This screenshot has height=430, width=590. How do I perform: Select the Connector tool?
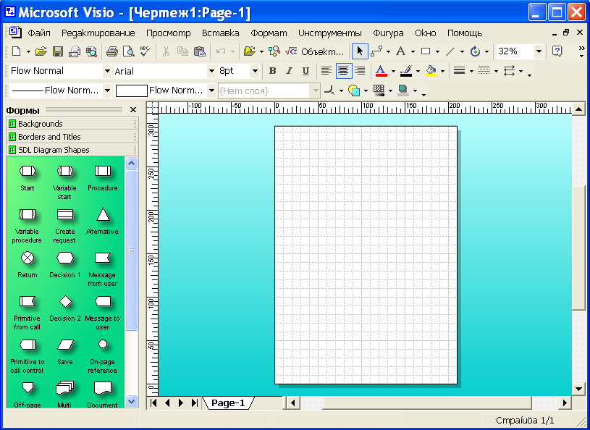click(x=376, y=51)
